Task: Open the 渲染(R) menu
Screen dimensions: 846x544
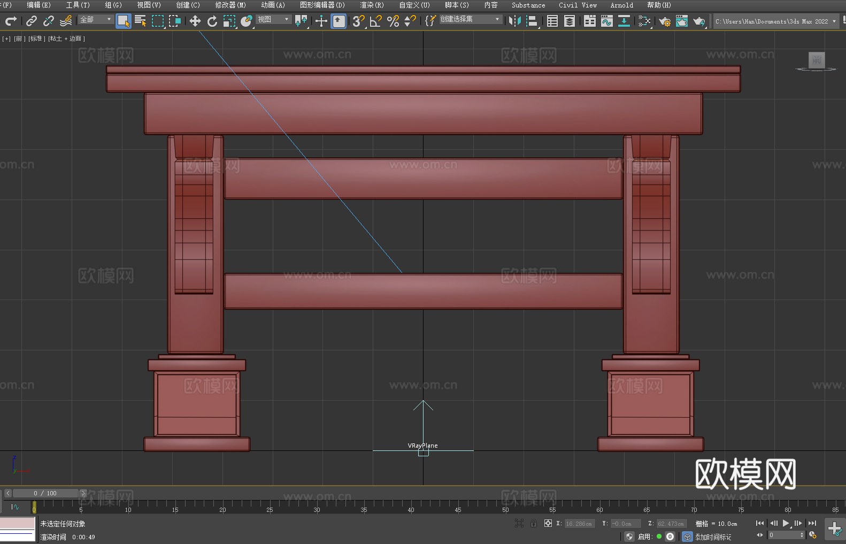Action: 372,5
